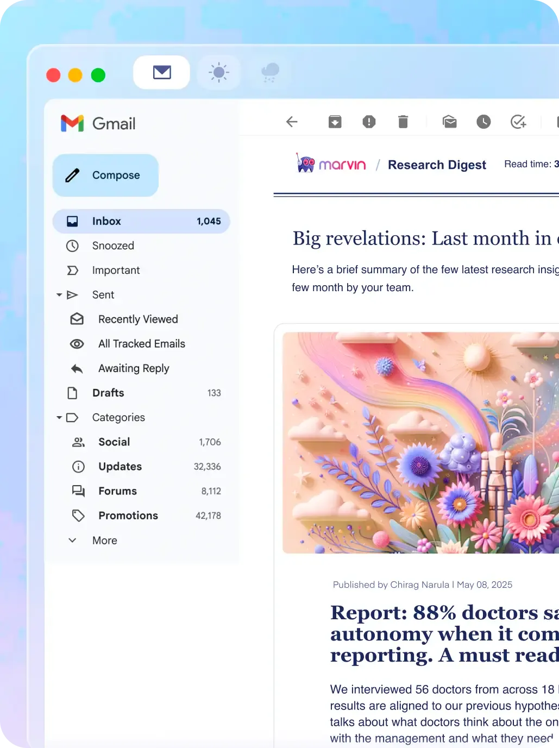Compose a new email
Viewport: 559px width, 748px height.
click(x=105, y=175)
